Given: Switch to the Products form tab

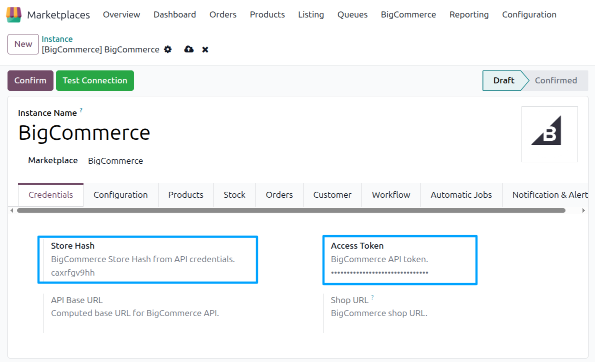Looking at the screenshot, I should tap(186, 195).
